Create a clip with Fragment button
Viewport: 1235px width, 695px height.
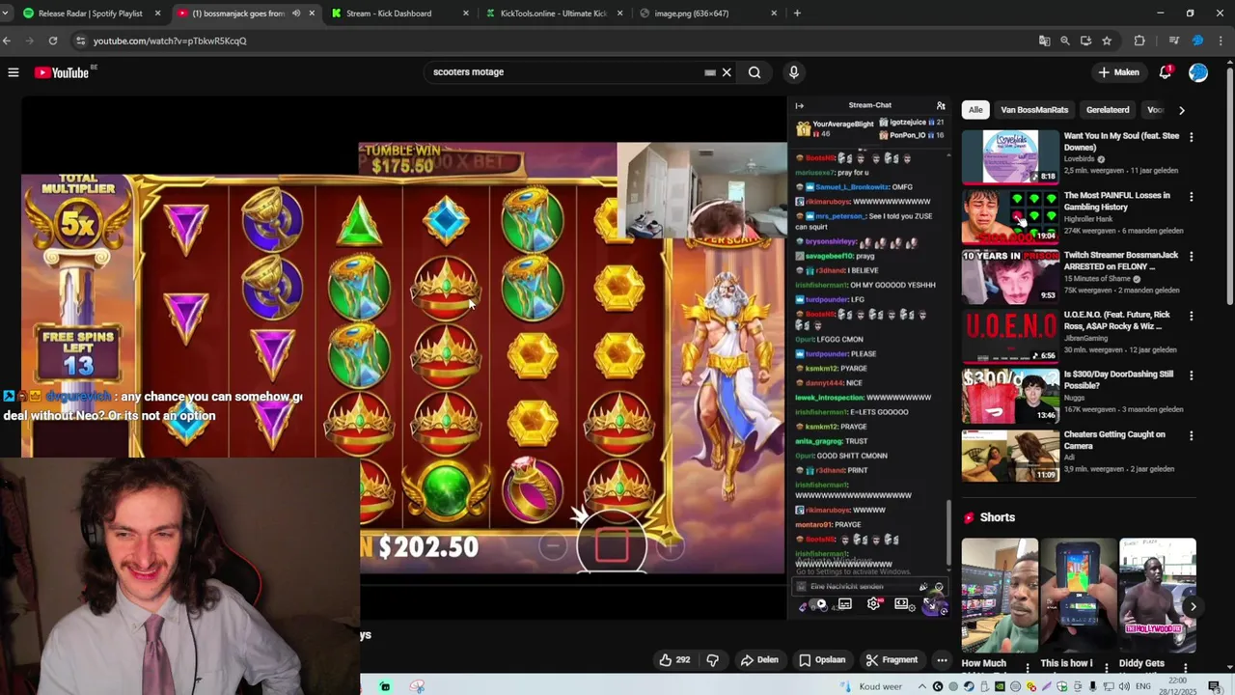pos(892,660)
